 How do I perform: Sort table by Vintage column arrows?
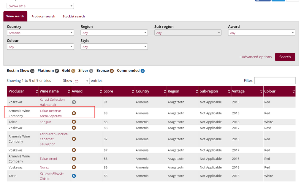click(261, 91)
